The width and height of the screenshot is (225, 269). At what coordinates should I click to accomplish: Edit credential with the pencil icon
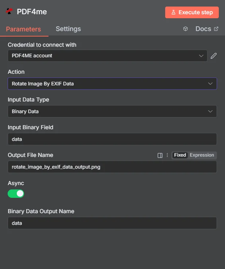[x=214, y=56]
